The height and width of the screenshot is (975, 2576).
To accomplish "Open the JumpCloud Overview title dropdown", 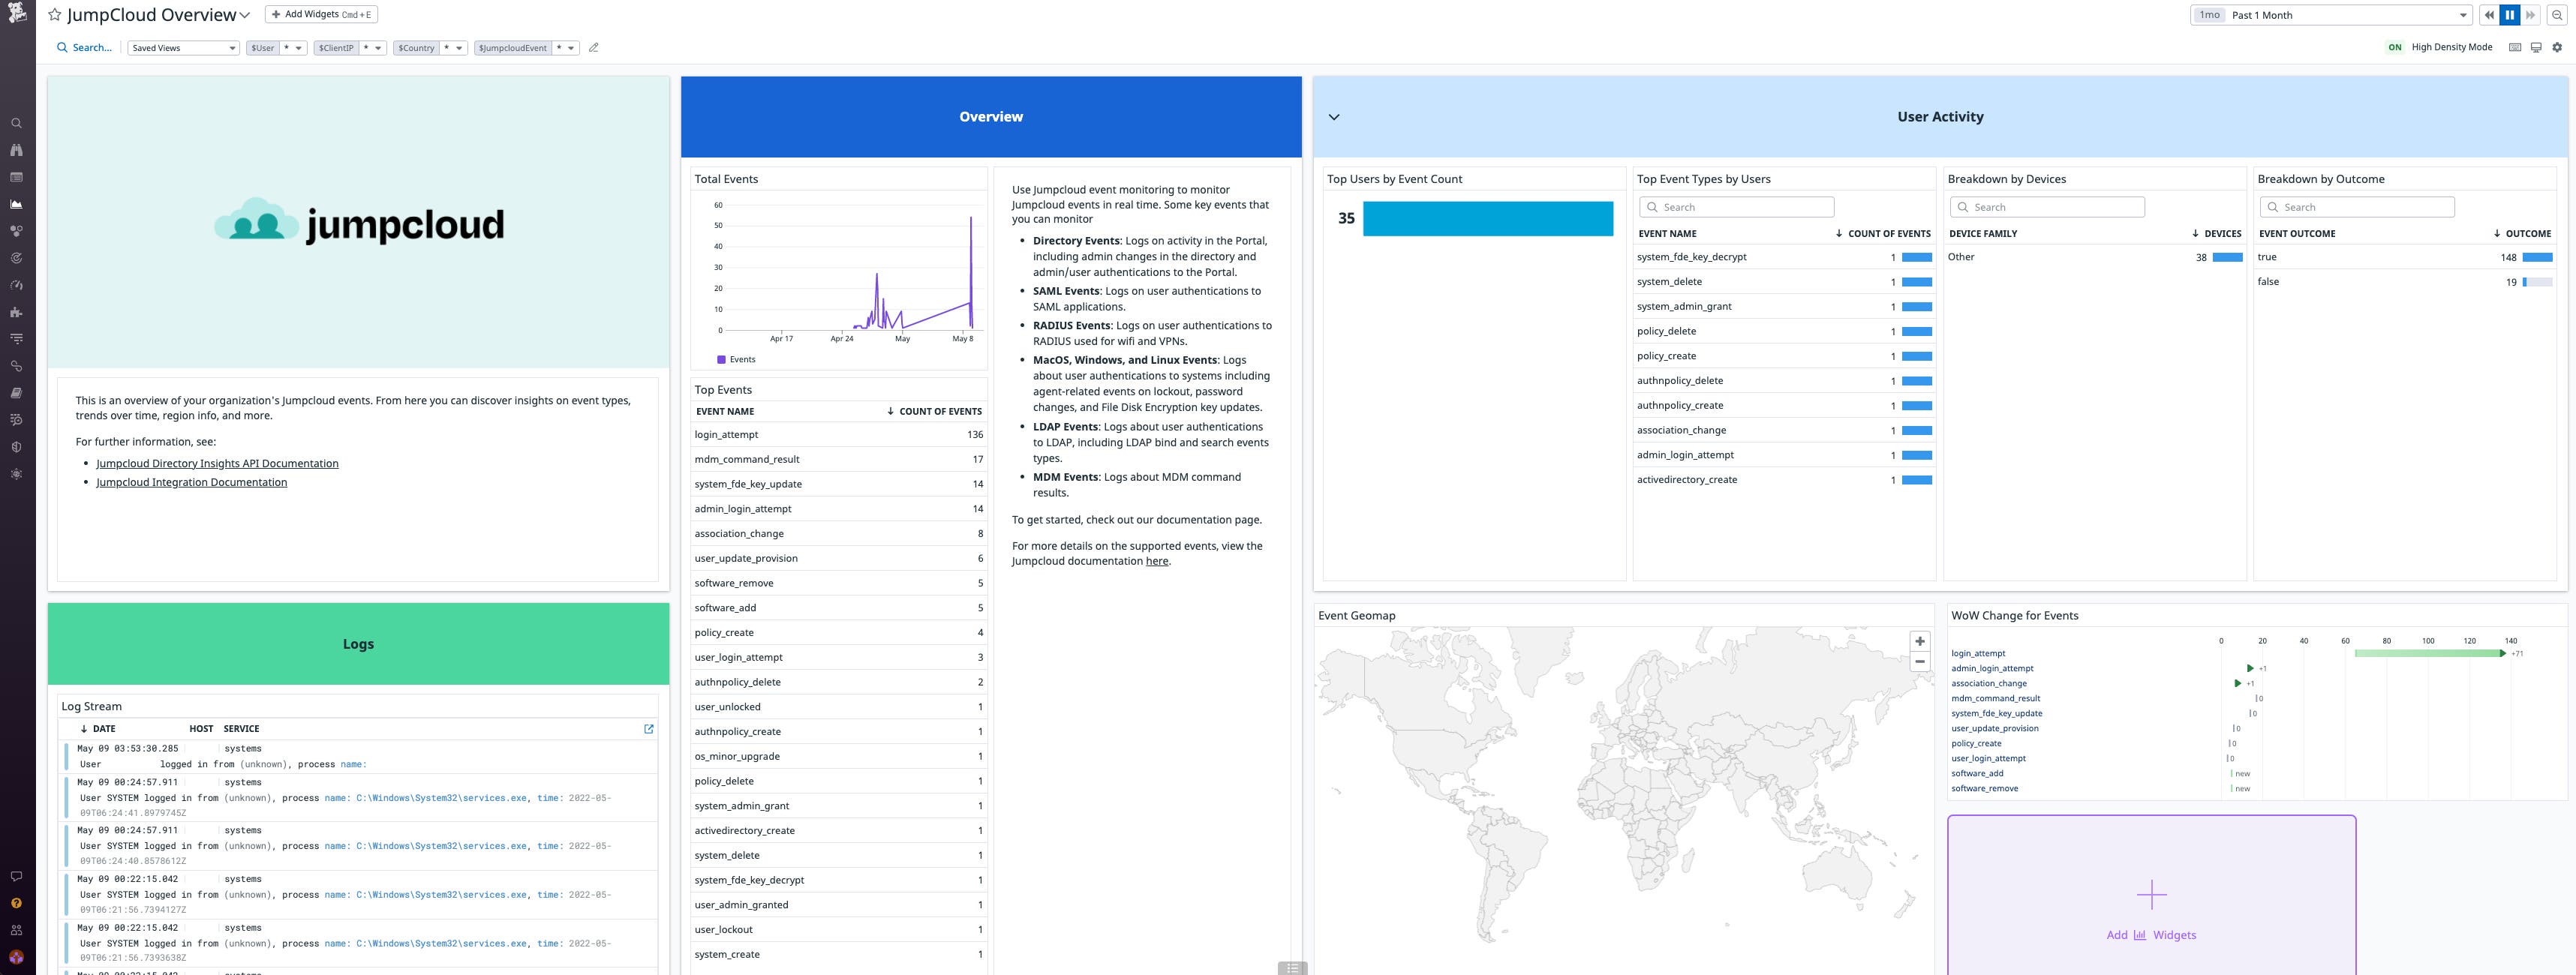I will click(x=243, y=14).
